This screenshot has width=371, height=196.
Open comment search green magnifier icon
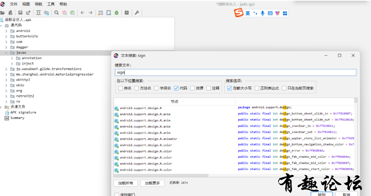tap(73, 13)
